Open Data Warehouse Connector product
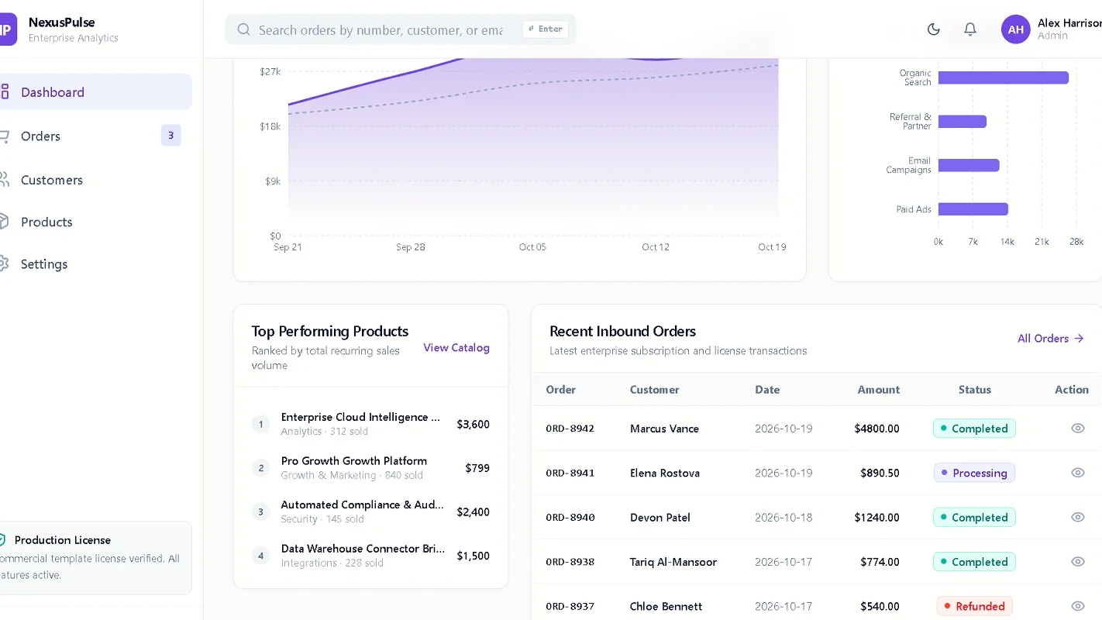 tap(370, 555)
